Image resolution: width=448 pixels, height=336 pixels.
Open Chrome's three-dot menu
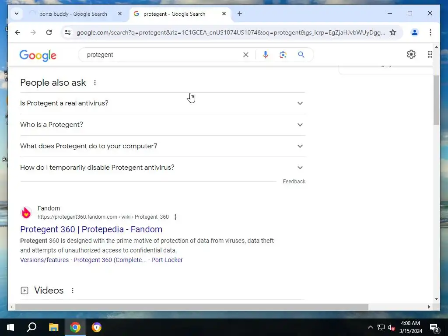pyautogui.click(x=430, y=32)
